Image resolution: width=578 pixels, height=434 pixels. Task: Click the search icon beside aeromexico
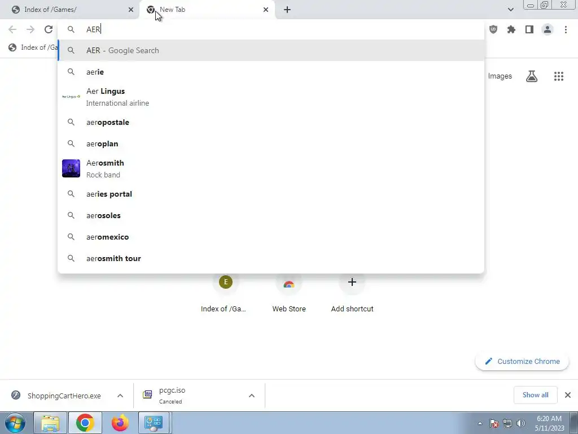tap(71, 237)
